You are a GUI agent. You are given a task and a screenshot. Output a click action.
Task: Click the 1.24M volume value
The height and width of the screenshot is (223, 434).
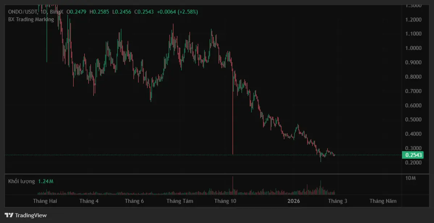point(46,181)
